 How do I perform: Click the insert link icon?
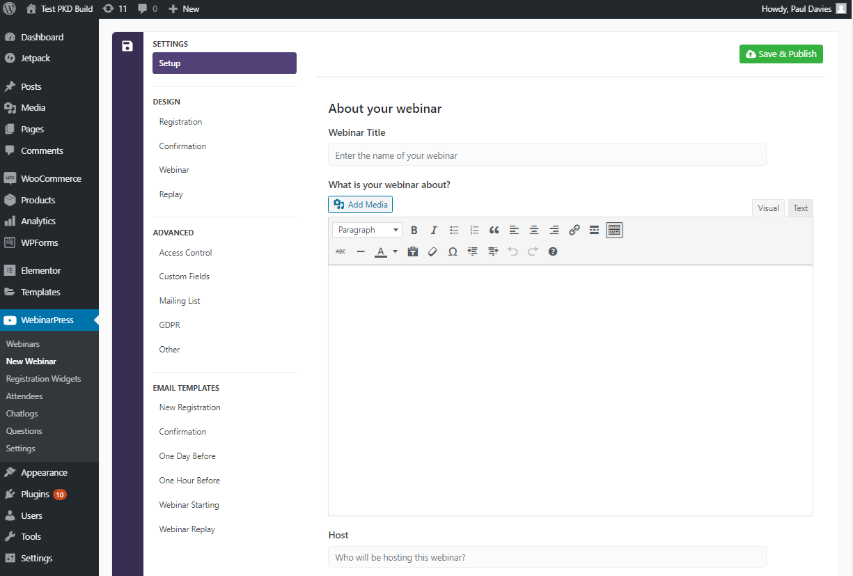[574, 230]
